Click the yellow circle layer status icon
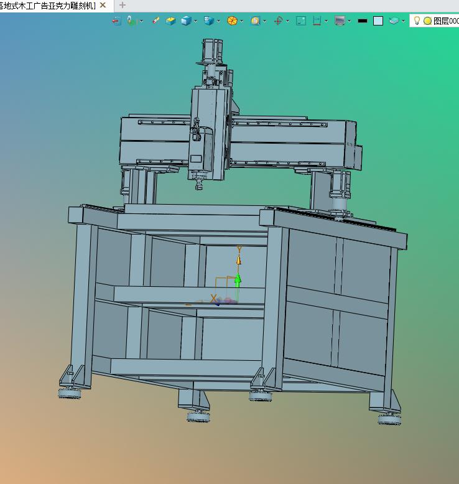This screenshot has height=484, width=459. pos(427,21)
